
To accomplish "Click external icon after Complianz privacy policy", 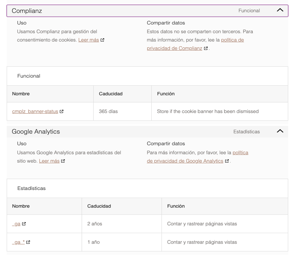I will click(x=206, y=49).
